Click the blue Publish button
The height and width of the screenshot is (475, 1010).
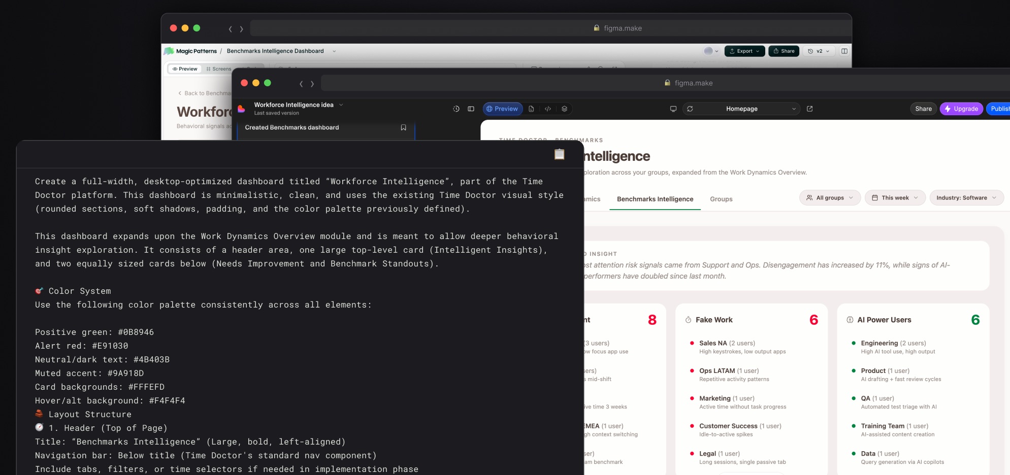coord(998,109)
